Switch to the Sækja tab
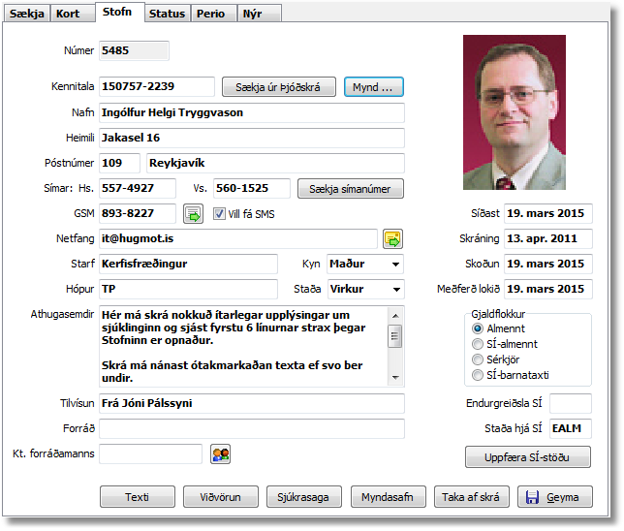 pos(27,14)
